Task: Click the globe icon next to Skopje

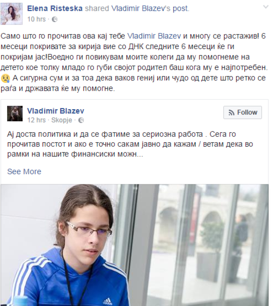Action: tap(81, 120)
